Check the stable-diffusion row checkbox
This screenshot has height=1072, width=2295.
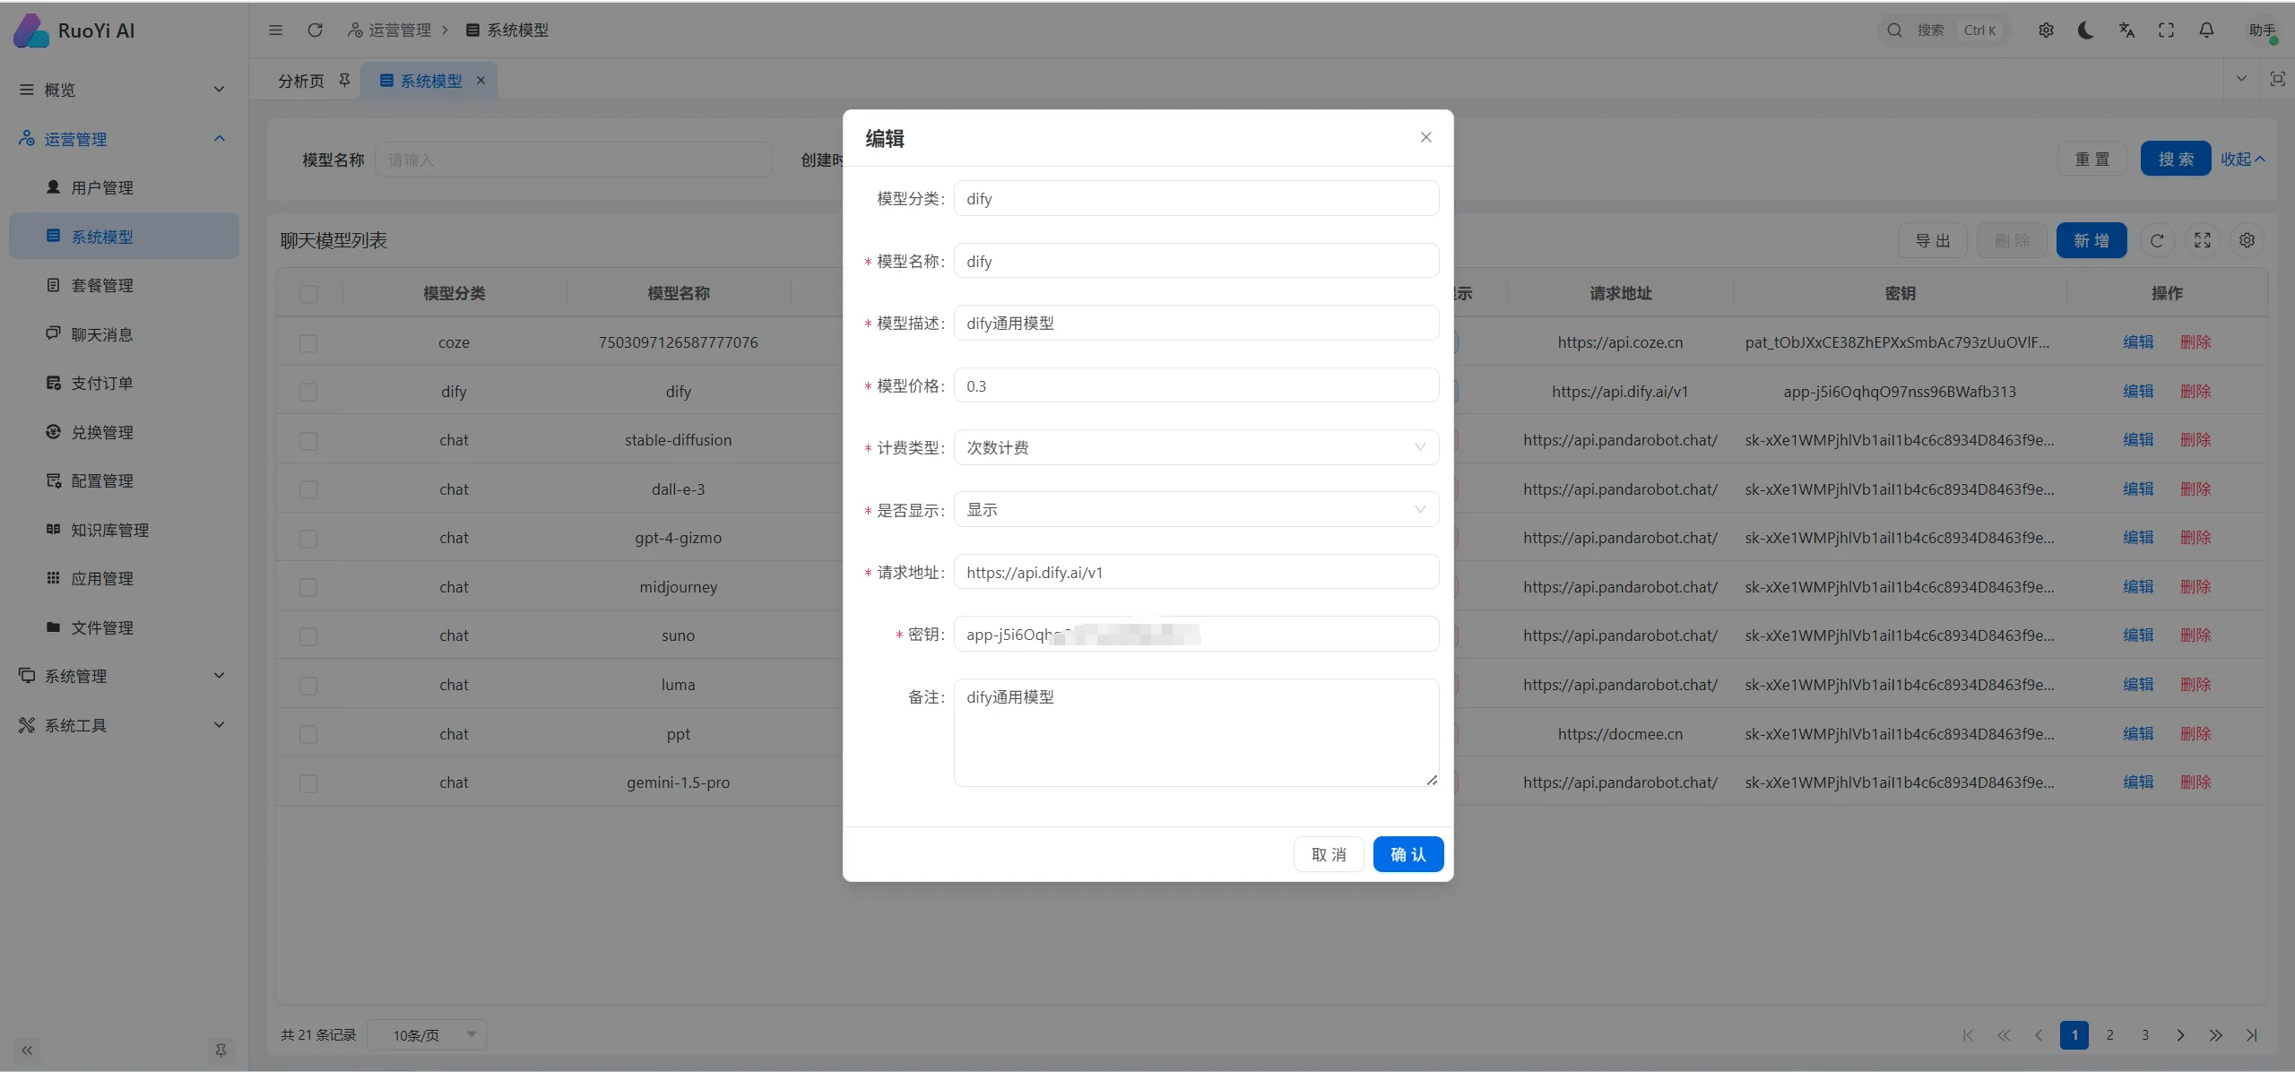coord(308,441)
